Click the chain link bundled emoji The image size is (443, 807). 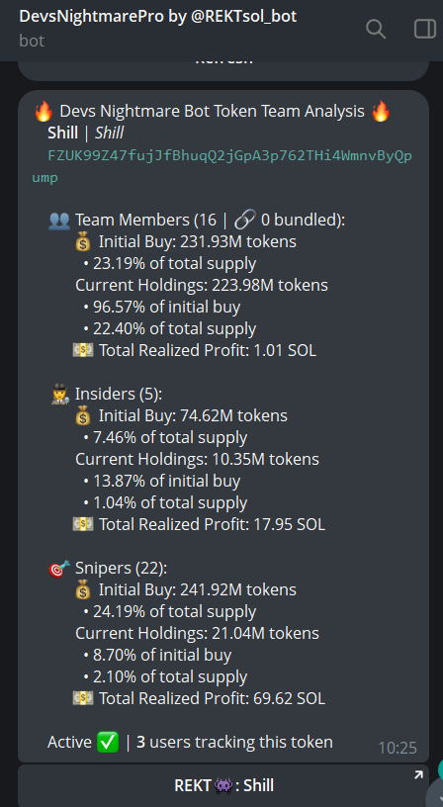(x=244, y=221)
